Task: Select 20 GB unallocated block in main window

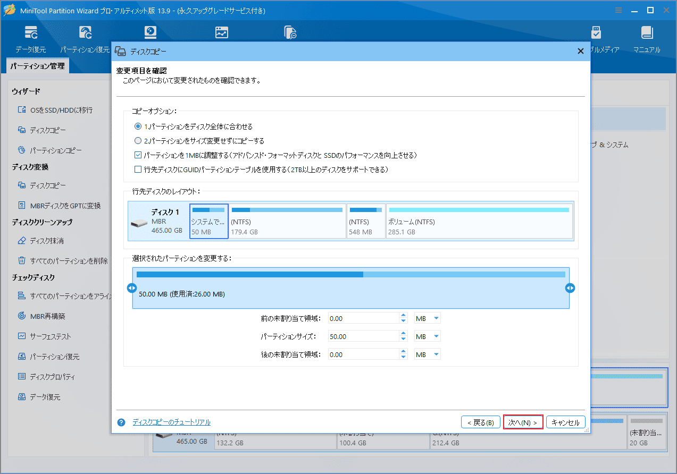Action: 646,433
